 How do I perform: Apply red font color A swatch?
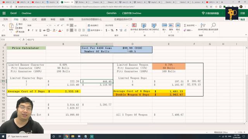60,30
